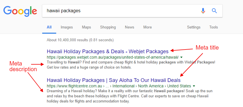The image size is (243, 107).
Task: Select the Shopping tab
Action: [x=108, y=27]
